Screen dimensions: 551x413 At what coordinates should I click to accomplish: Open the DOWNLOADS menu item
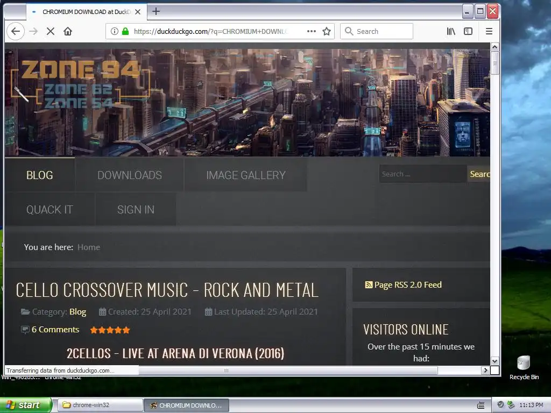coord(129,175)
